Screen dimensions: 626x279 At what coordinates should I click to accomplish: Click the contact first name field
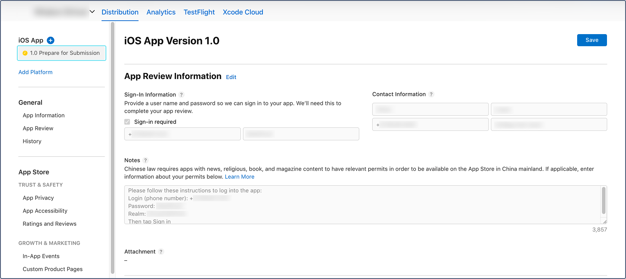coord(431,109)
